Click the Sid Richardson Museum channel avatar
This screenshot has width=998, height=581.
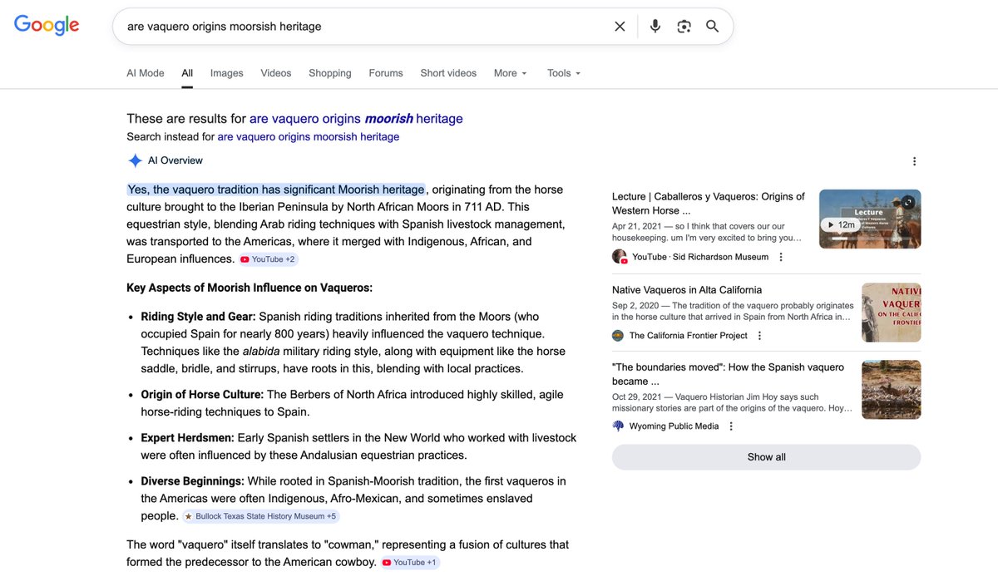(620, 257)
